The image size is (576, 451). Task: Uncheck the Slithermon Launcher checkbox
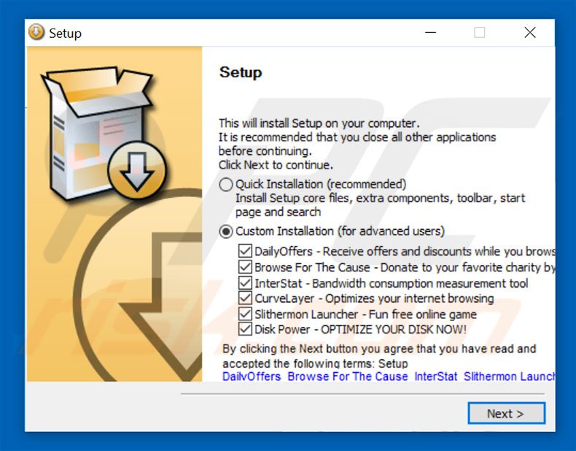tap(245, 315)
